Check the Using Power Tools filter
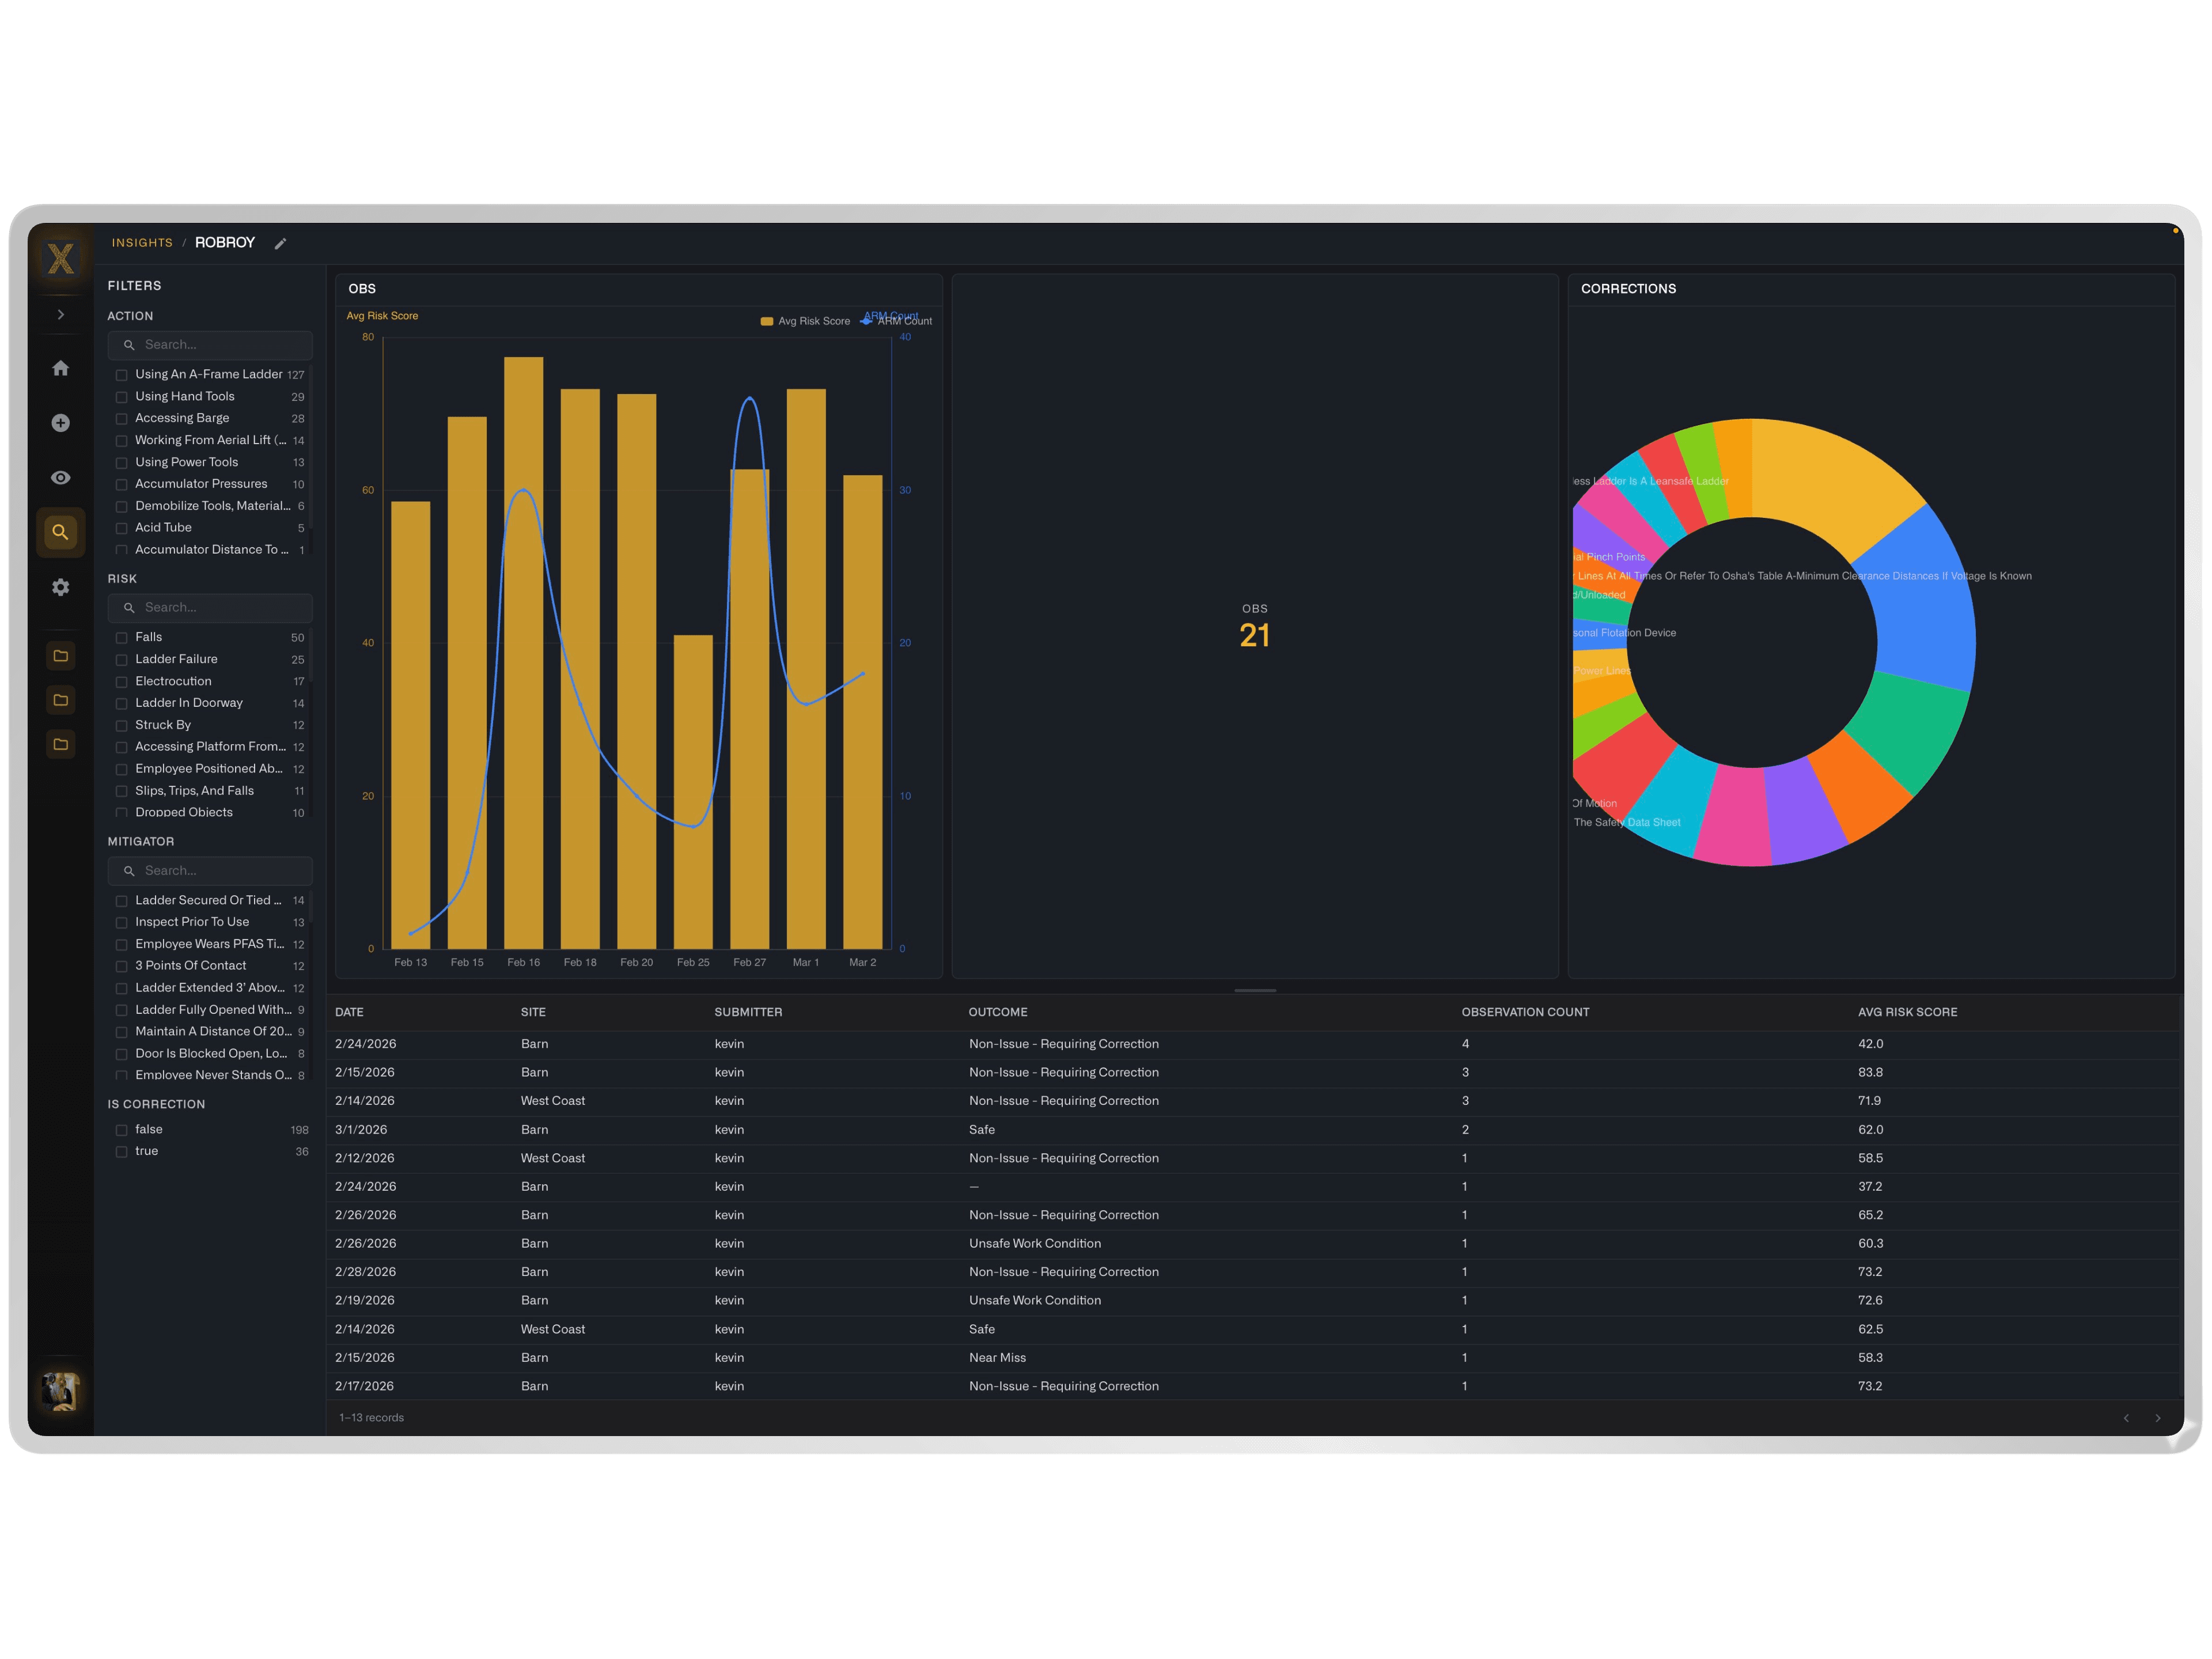The width and height of the screenshot is (2212, 1659). pyautogui.click(x=121, y=463)
